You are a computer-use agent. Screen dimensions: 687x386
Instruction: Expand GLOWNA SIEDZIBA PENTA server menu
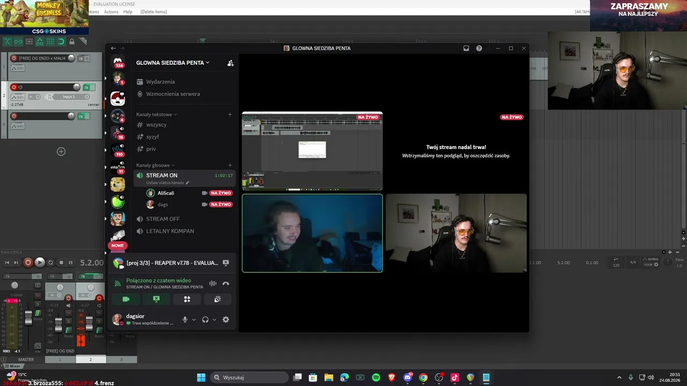pos(173,63)
